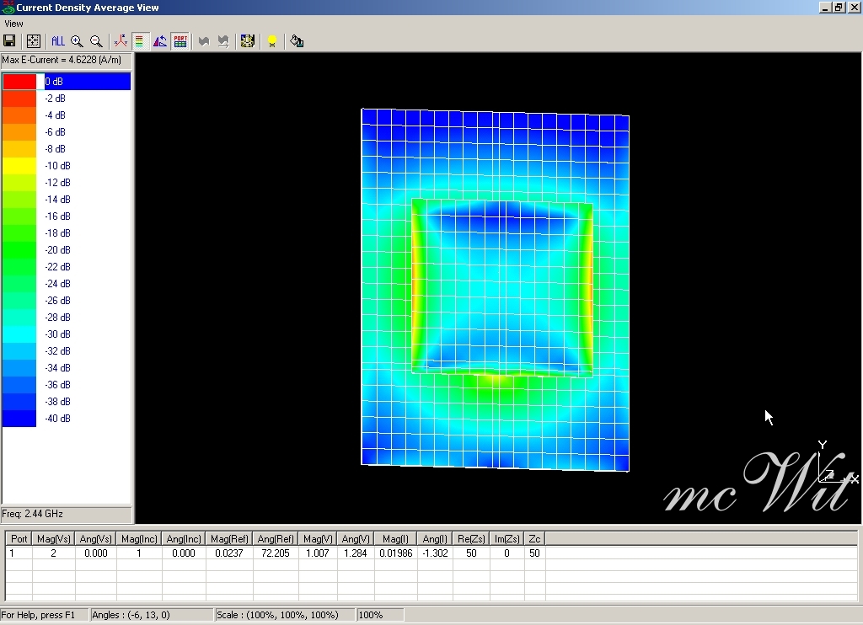Select the -40 dB blue legend entry
This screenshot has width=863, height=625.
[57, 419]
